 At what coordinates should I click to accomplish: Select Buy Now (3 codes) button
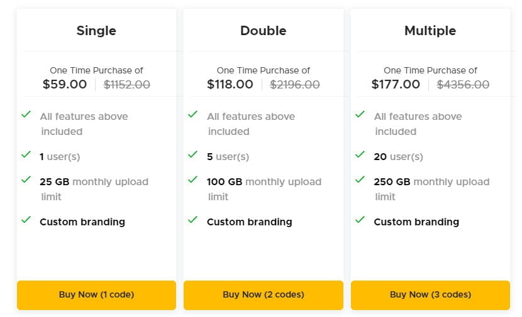pyautogui.click(x=430, y=294)
